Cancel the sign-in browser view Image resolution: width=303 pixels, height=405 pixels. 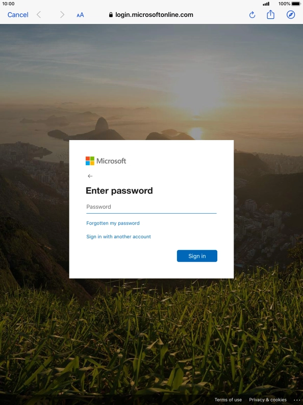coord(18,15)
